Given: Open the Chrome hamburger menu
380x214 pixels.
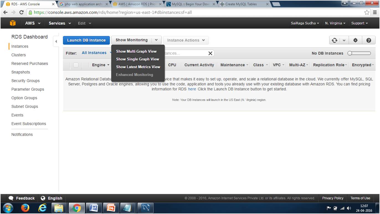Looking at the screenshot, I should click(x=375, y=12).
